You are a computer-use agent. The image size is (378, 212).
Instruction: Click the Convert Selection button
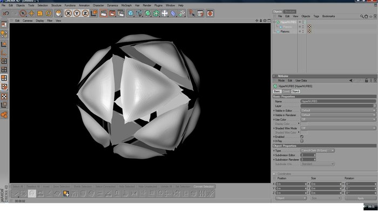click(x=204, y=187)
